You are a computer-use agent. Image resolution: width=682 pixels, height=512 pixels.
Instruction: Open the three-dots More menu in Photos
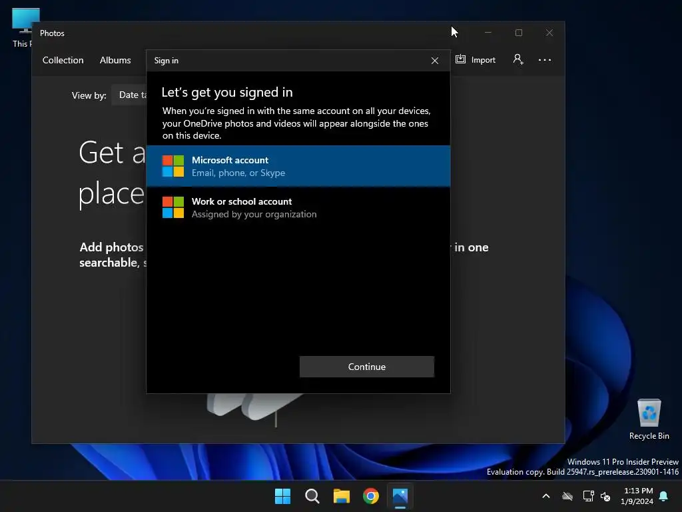pyautogui.click(x=545, y=60)
